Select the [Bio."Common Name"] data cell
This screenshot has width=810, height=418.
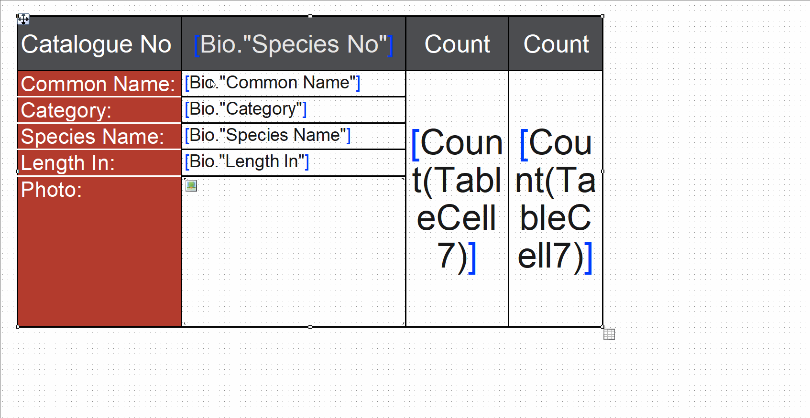coord(293,84)
